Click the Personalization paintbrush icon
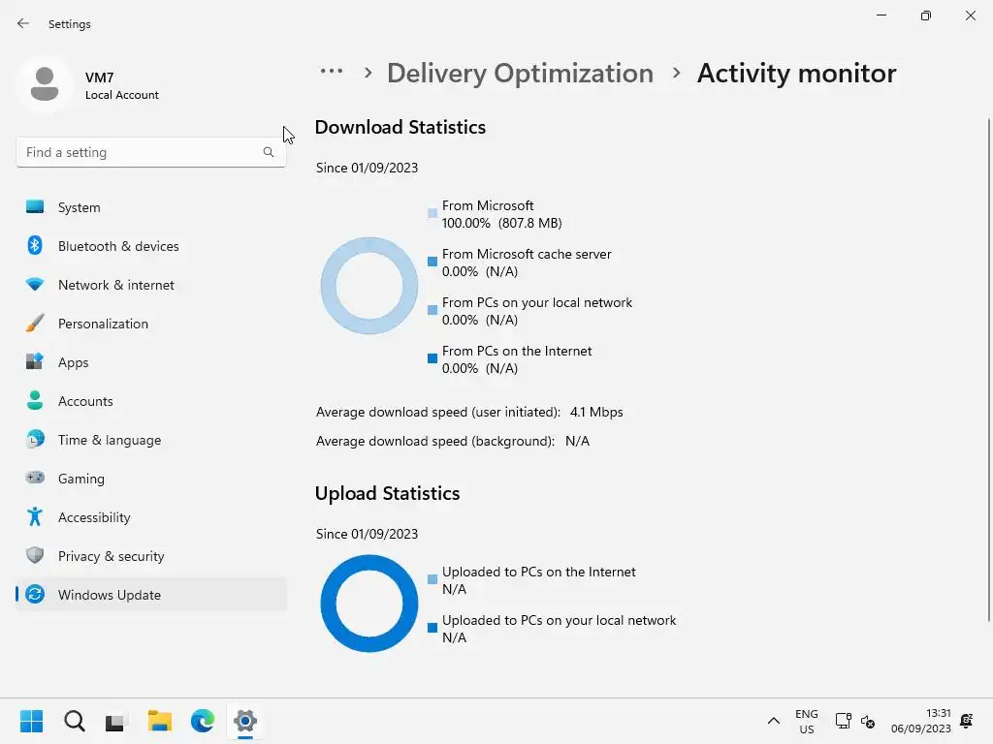Image resolution: width=993 pixels, height=744 pixels. pos(35,324)
